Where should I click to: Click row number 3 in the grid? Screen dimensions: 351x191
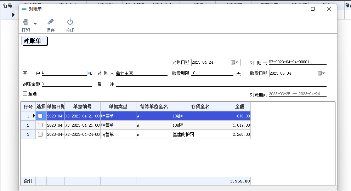coord(28,134)
